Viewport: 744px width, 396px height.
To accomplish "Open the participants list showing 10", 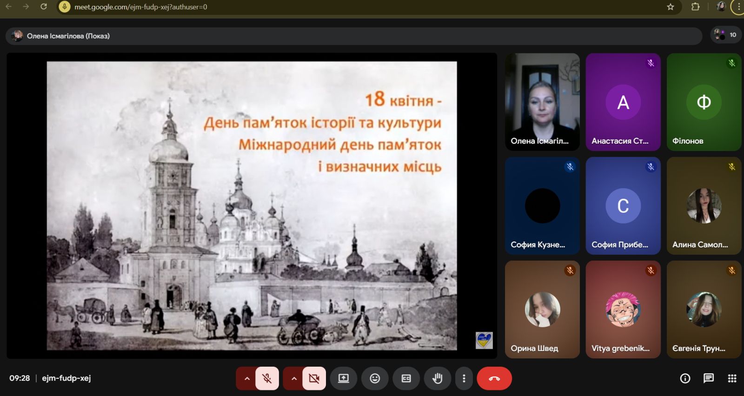I will click(726, 35).
